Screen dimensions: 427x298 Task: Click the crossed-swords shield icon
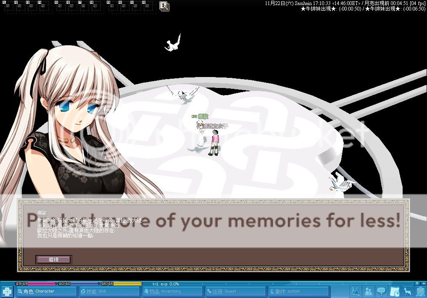point(420,291)
